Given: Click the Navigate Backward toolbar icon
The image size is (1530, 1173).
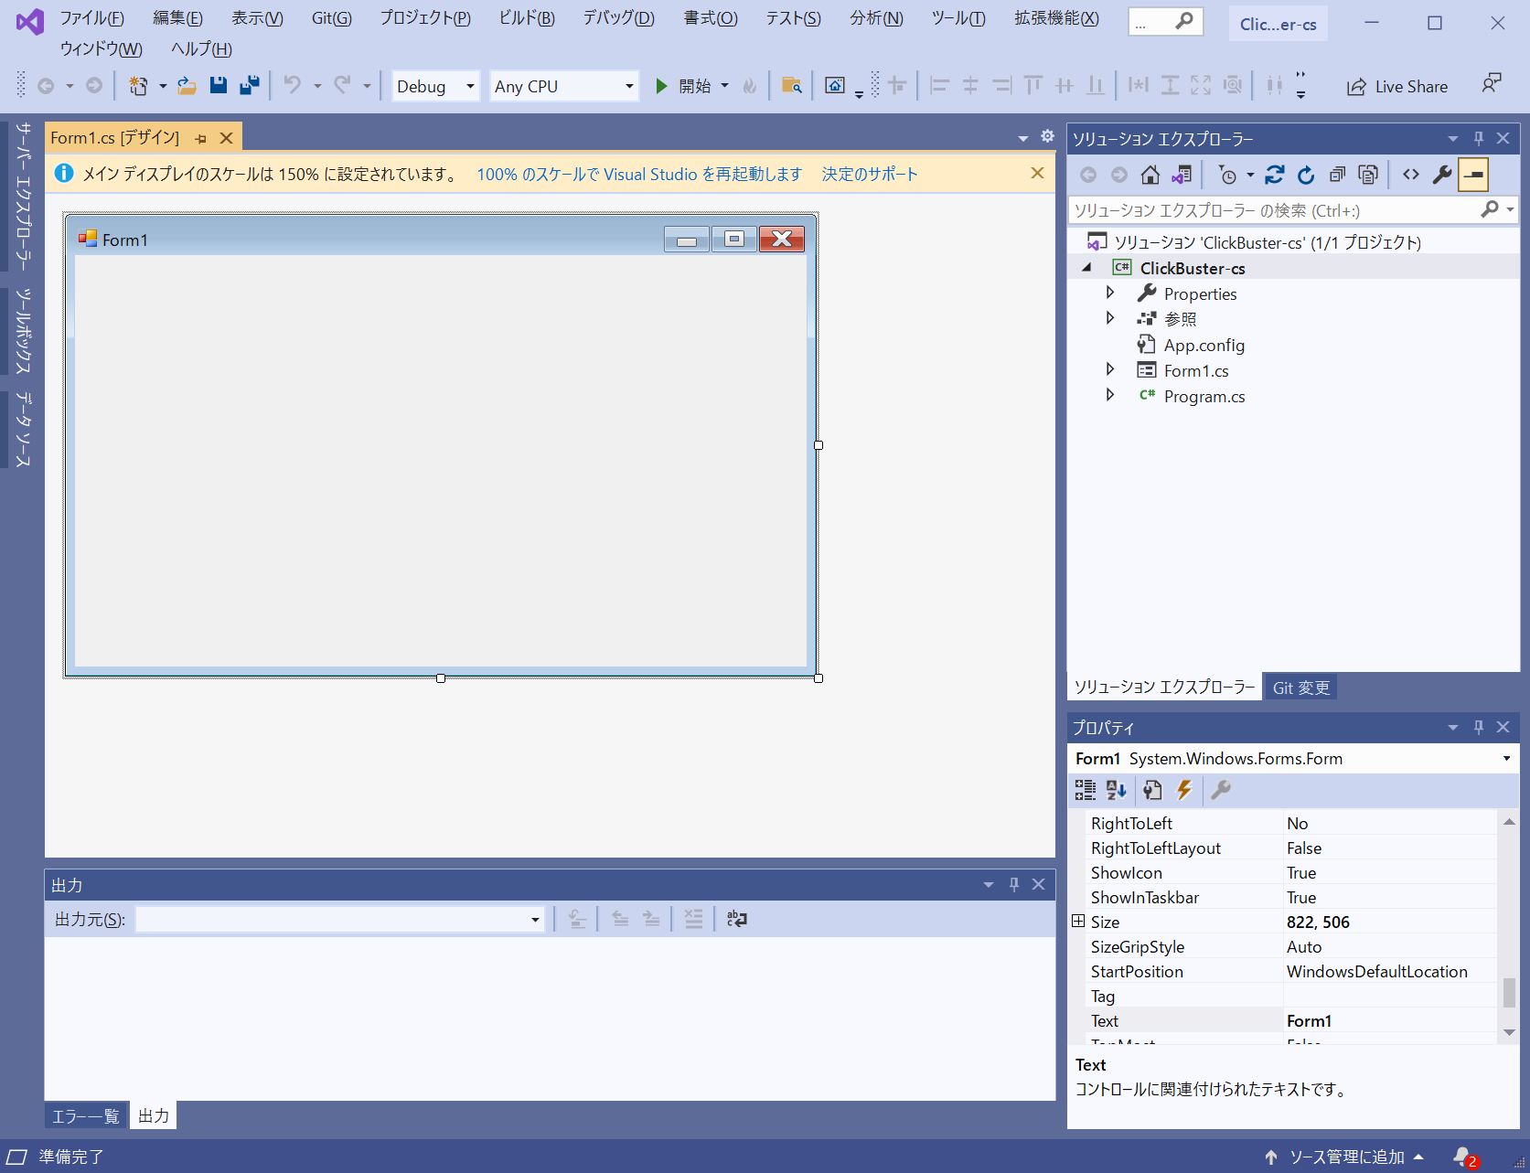Looking at the screenshot, I should pos(45,86).
